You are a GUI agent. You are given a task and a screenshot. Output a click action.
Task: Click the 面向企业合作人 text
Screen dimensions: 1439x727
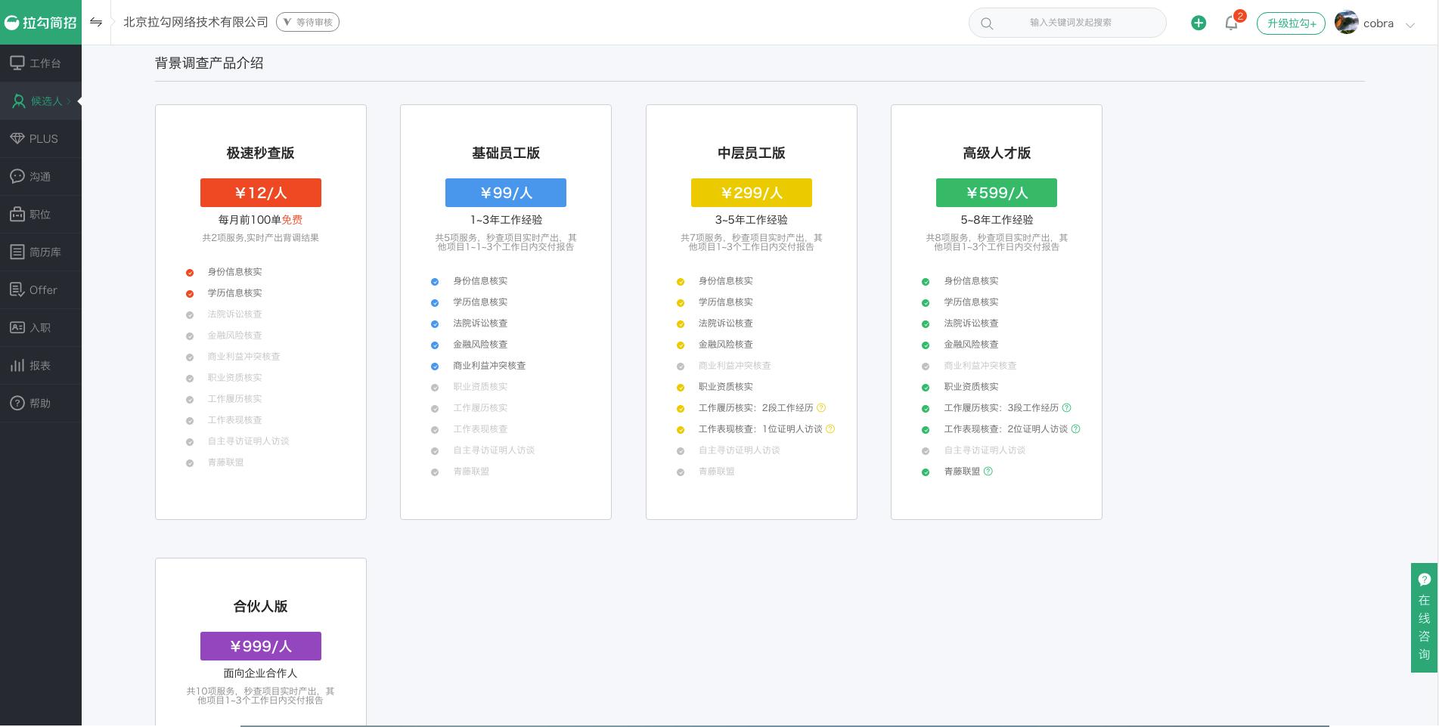pos(261,673)
